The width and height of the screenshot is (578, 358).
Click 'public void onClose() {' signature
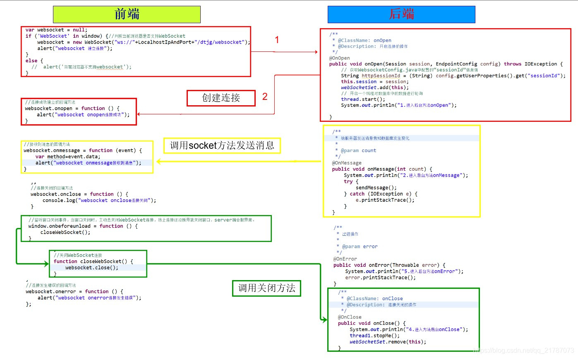[x=372, y=323]
